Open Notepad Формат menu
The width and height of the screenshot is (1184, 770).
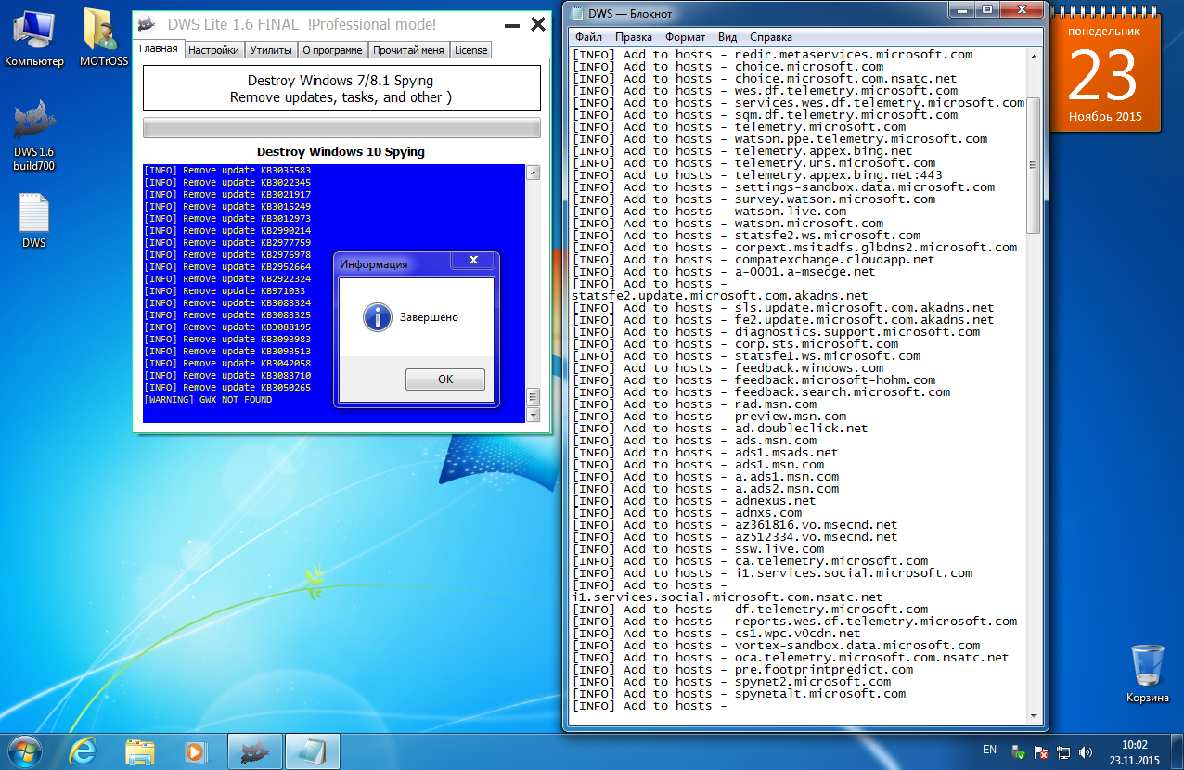[685, 37]
